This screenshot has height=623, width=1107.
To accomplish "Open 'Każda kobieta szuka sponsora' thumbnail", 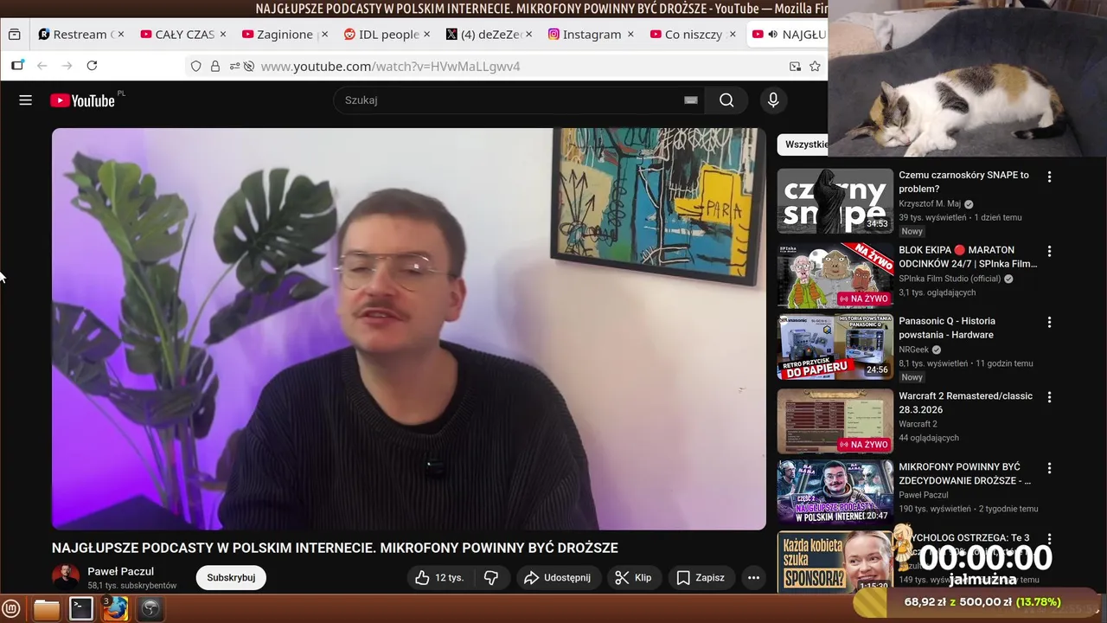I will click(835, 562).
